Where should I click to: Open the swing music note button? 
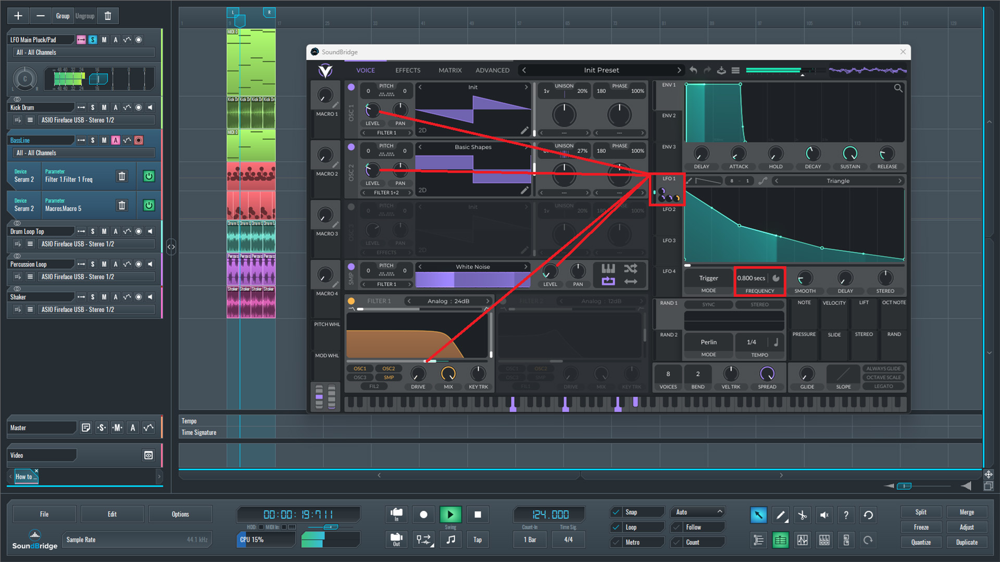click(x=451, y=540)
